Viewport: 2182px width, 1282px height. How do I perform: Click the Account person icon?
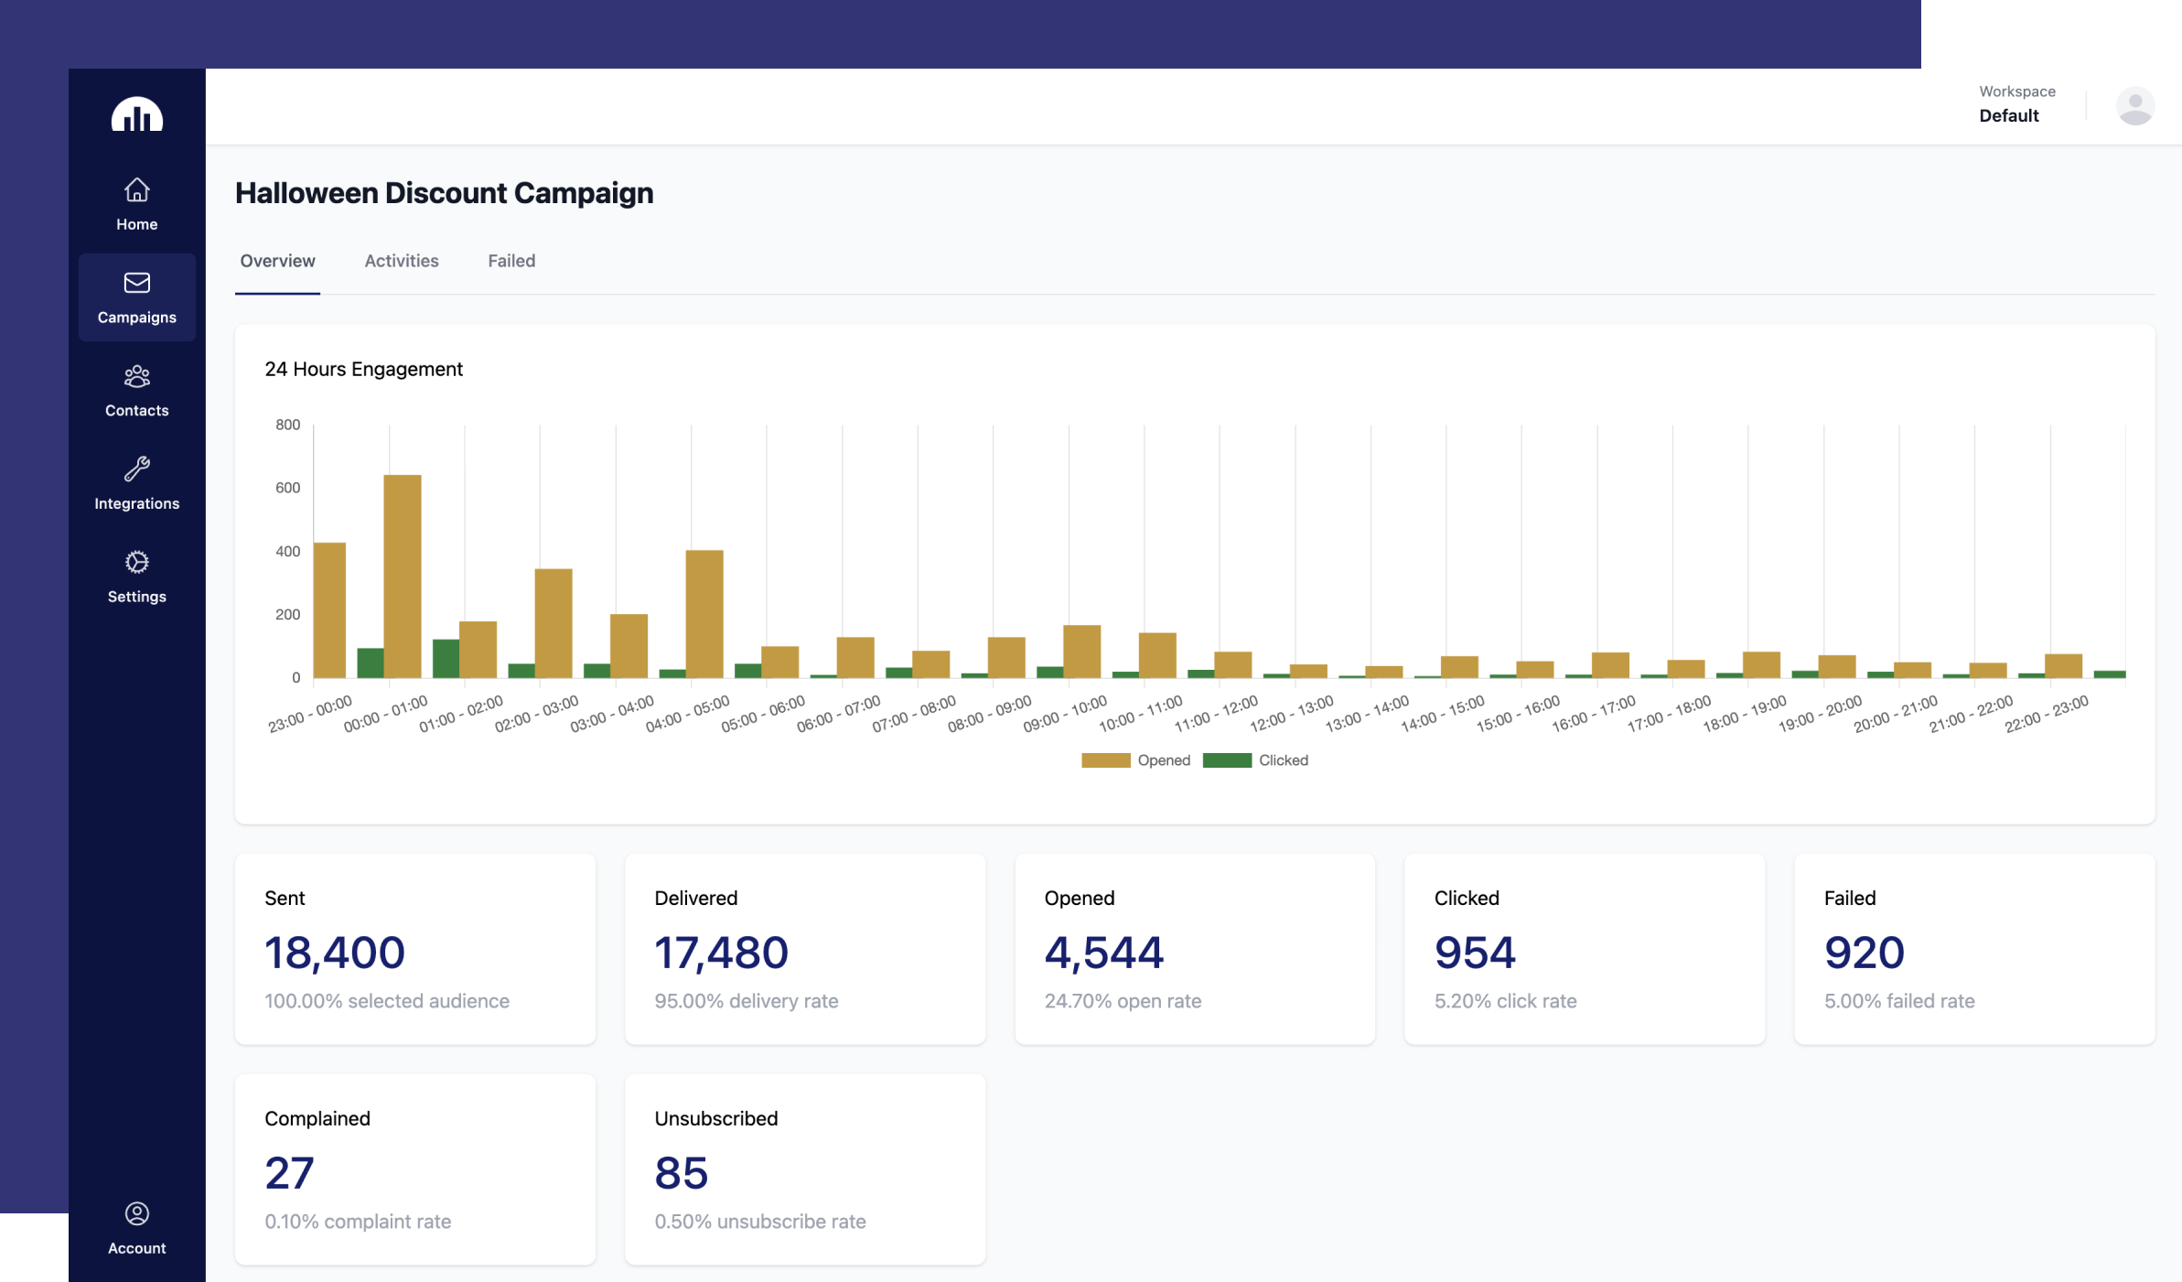click(136, 1214)
